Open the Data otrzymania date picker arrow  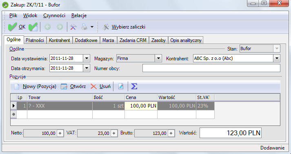click(87, 68)
